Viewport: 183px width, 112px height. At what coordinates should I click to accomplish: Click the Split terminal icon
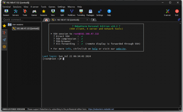(62, 13)
